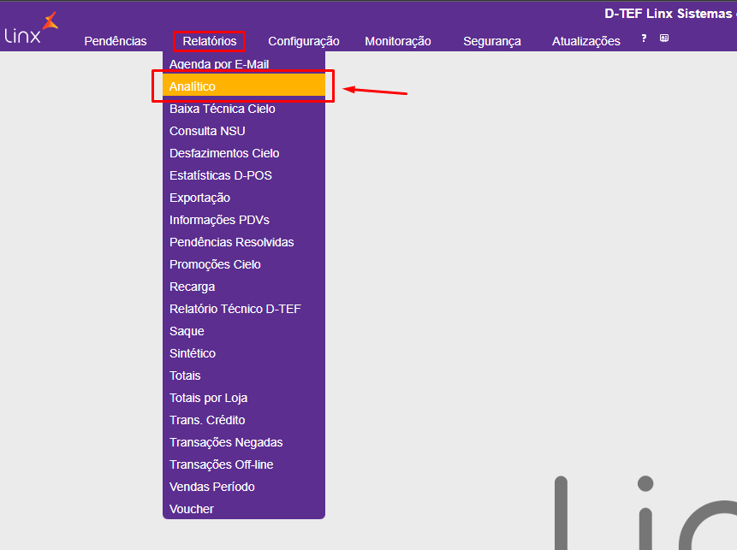Select the Voucher report entry
Image resolution: width=737 pixels, height=550 pixels.
[x=243, y=509]
